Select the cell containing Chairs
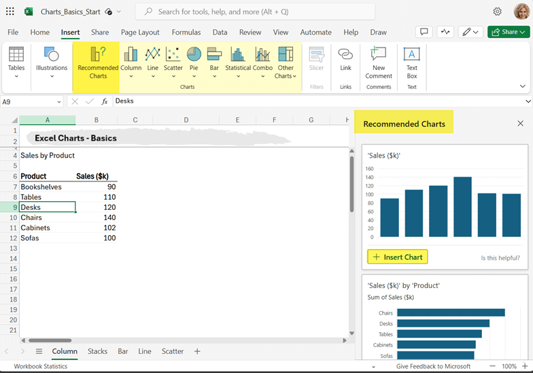Viewport: 533px width, 373px height. pyautogui.click(x=48, y=217)
